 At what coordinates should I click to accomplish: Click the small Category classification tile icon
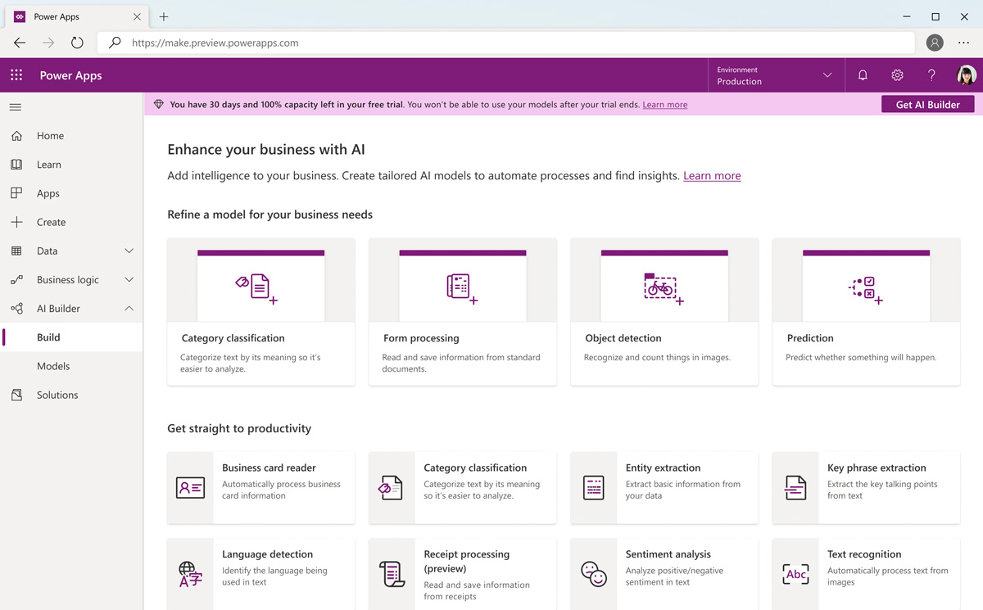391,488
